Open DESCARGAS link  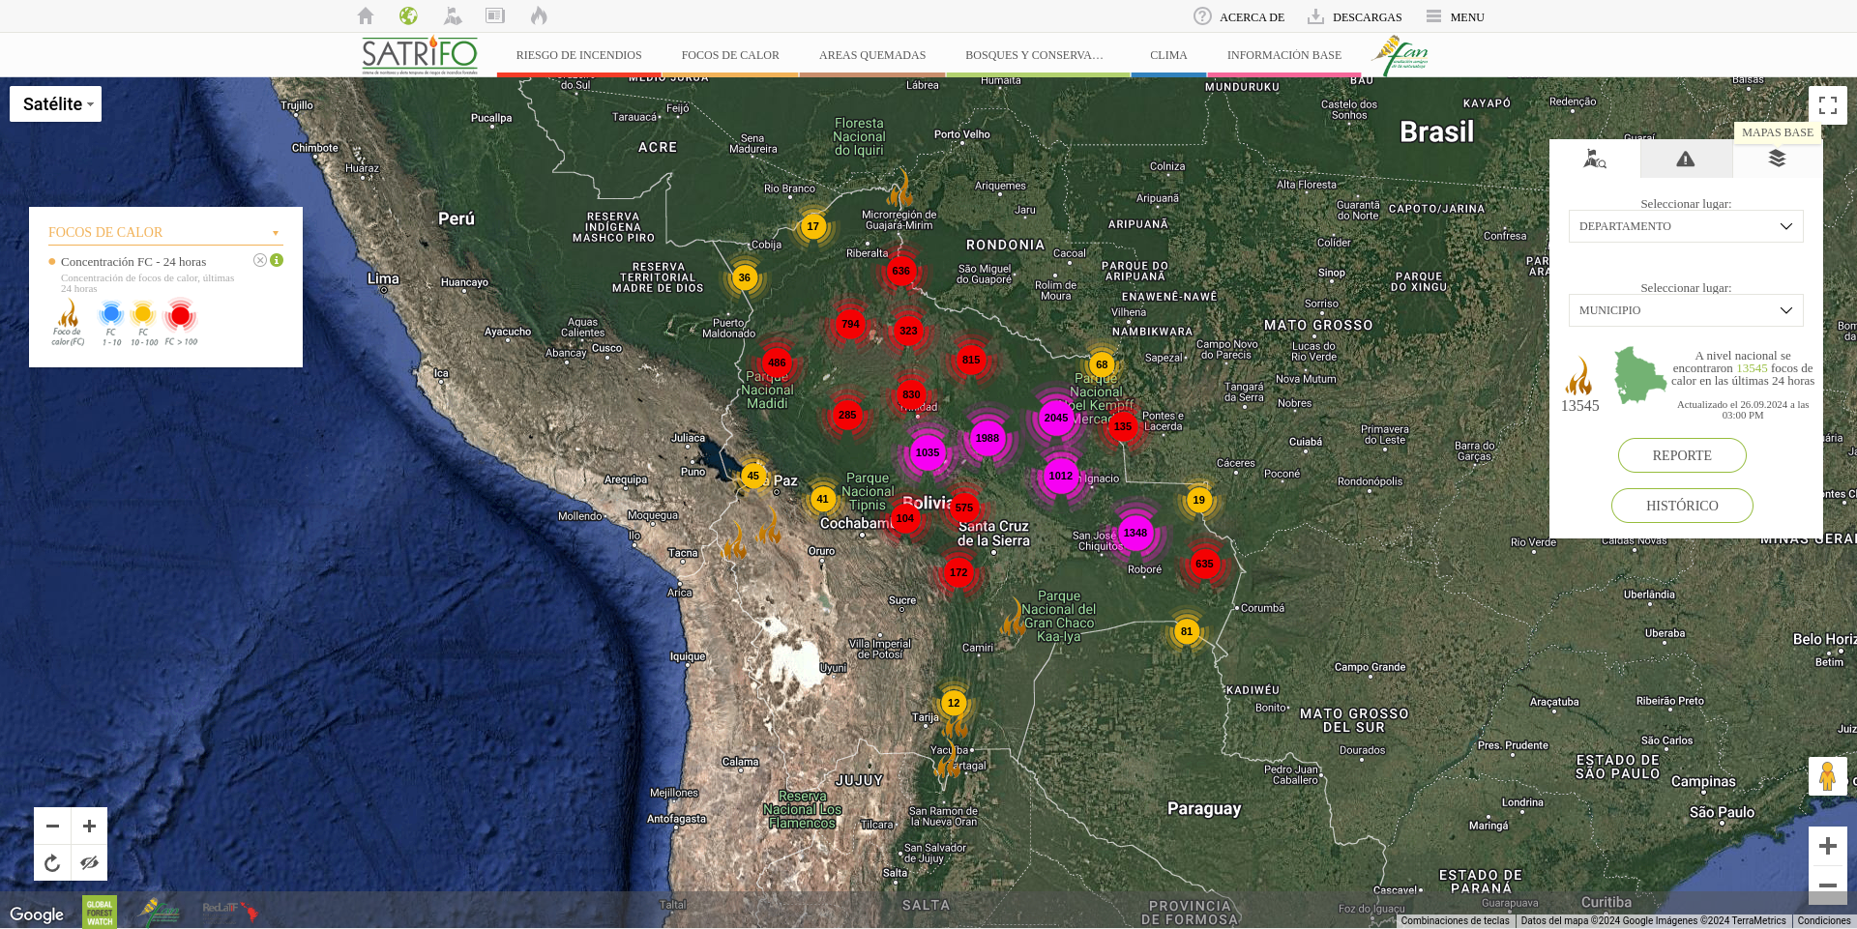tap(1367, 17)
